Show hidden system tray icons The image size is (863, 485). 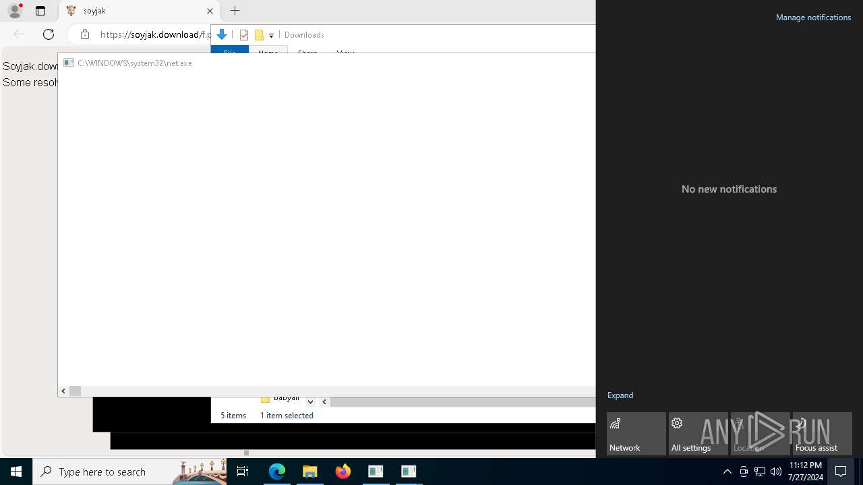coord(727,472)
